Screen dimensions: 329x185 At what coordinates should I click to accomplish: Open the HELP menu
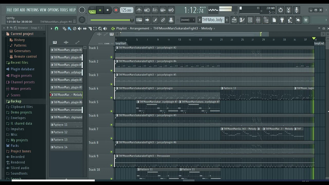(x=72, y=10)
